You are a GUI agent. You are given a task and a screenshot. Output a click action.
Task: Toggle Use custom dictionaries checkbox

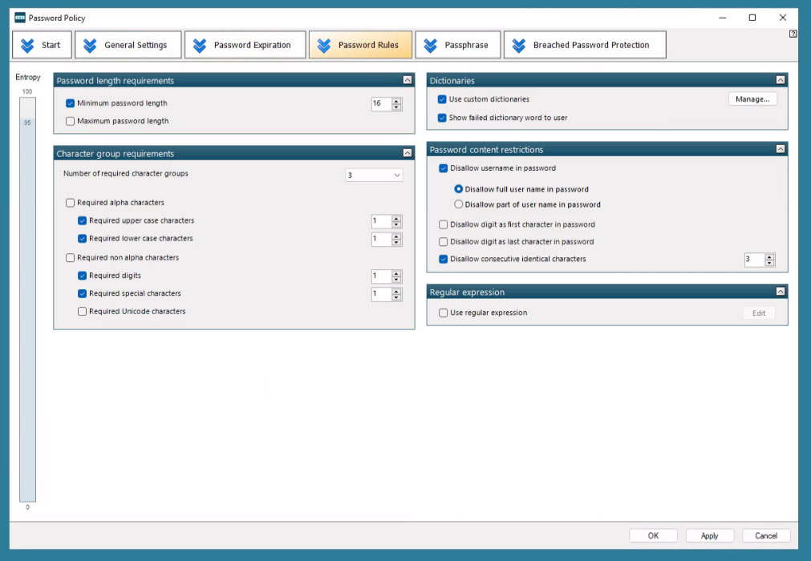pos(442,99)
